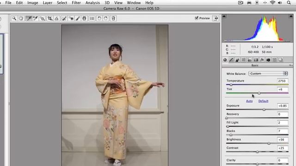Click the kimono photo preview
Screen dimensions: 296x166
click(115, 95)
